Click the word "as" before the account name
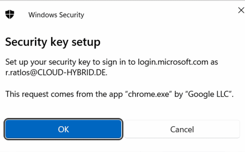This screenshot has height=152, width=245. pyautogui.click(x=214, y=62)
